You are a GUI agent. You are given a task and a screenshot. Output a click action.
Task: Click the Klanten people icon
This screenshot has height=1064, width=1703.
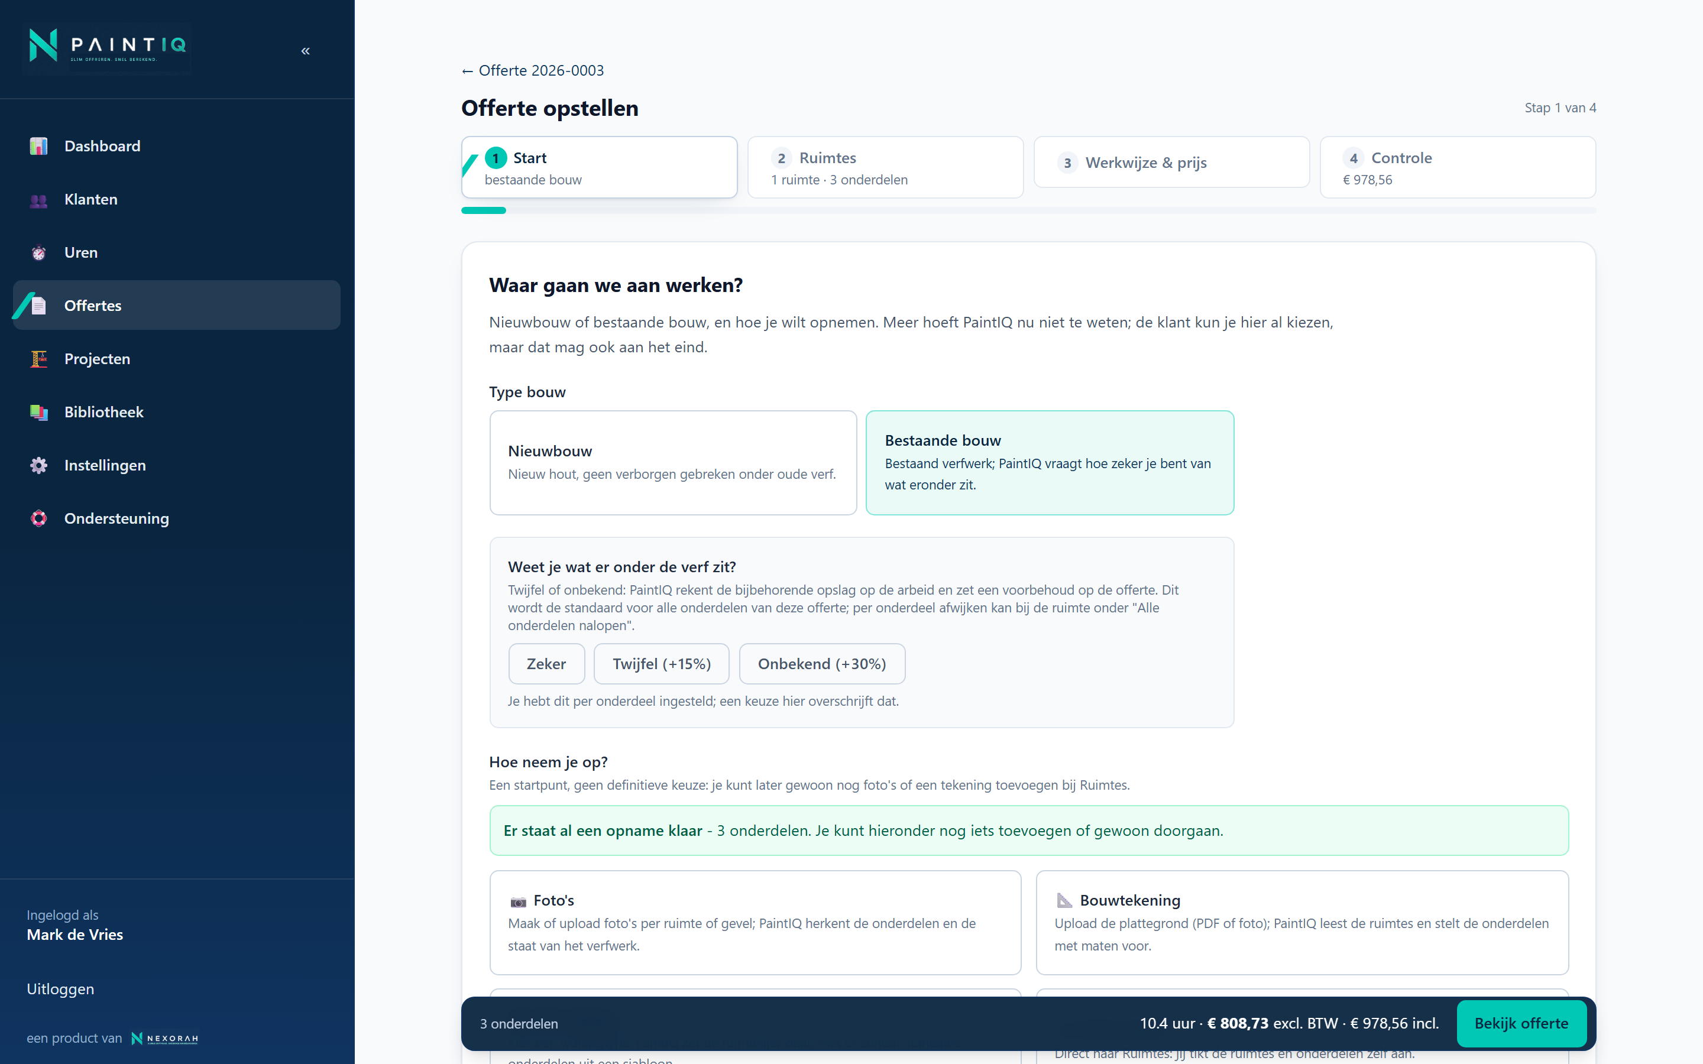(38, 200)
